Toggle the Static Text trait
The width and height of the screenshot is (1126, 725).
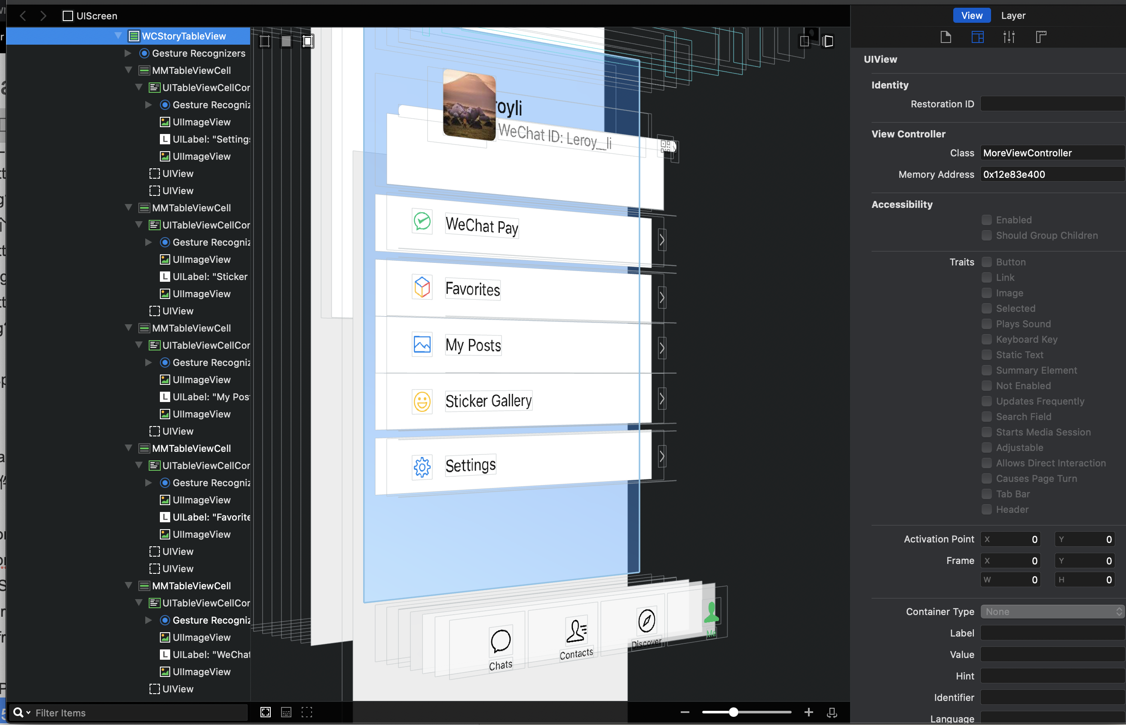(986, 355)
